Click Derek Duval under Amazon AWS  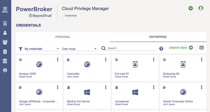tap(25, 77)
